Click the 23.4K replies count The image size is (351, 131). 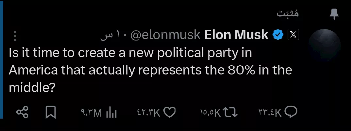[270, 113]
